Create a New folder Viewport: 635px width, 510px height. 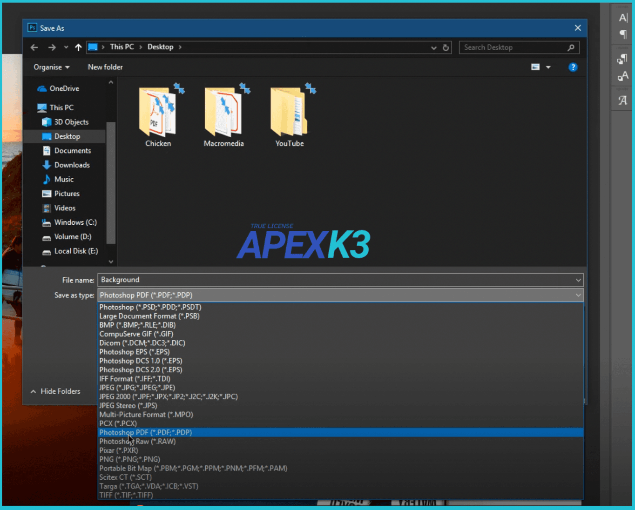point(105,67)
